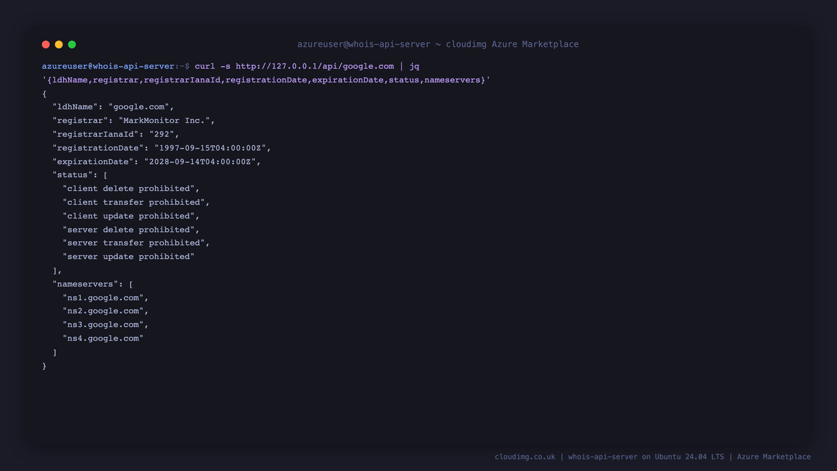Click the terminal title 'azureuser@whois-api-server ~ cloudimg Azure Marketplace'

click(x=438, y=44)
